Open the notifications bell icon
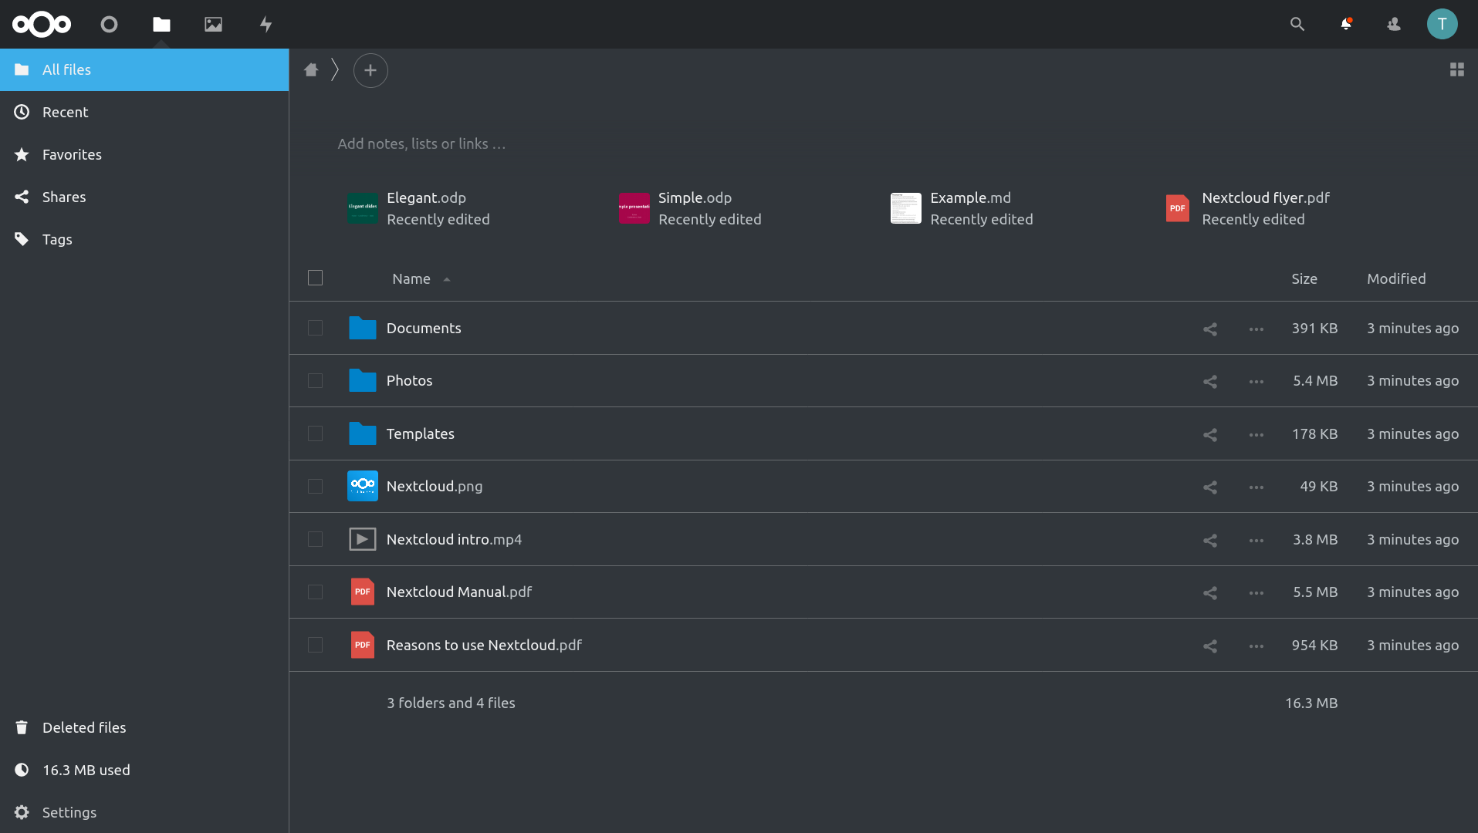 pos(1345,25)
